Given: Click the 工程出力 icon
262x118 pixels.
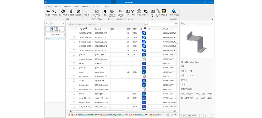Looking at the screenshot, I should pyautogui.click(x=164, y=11).
